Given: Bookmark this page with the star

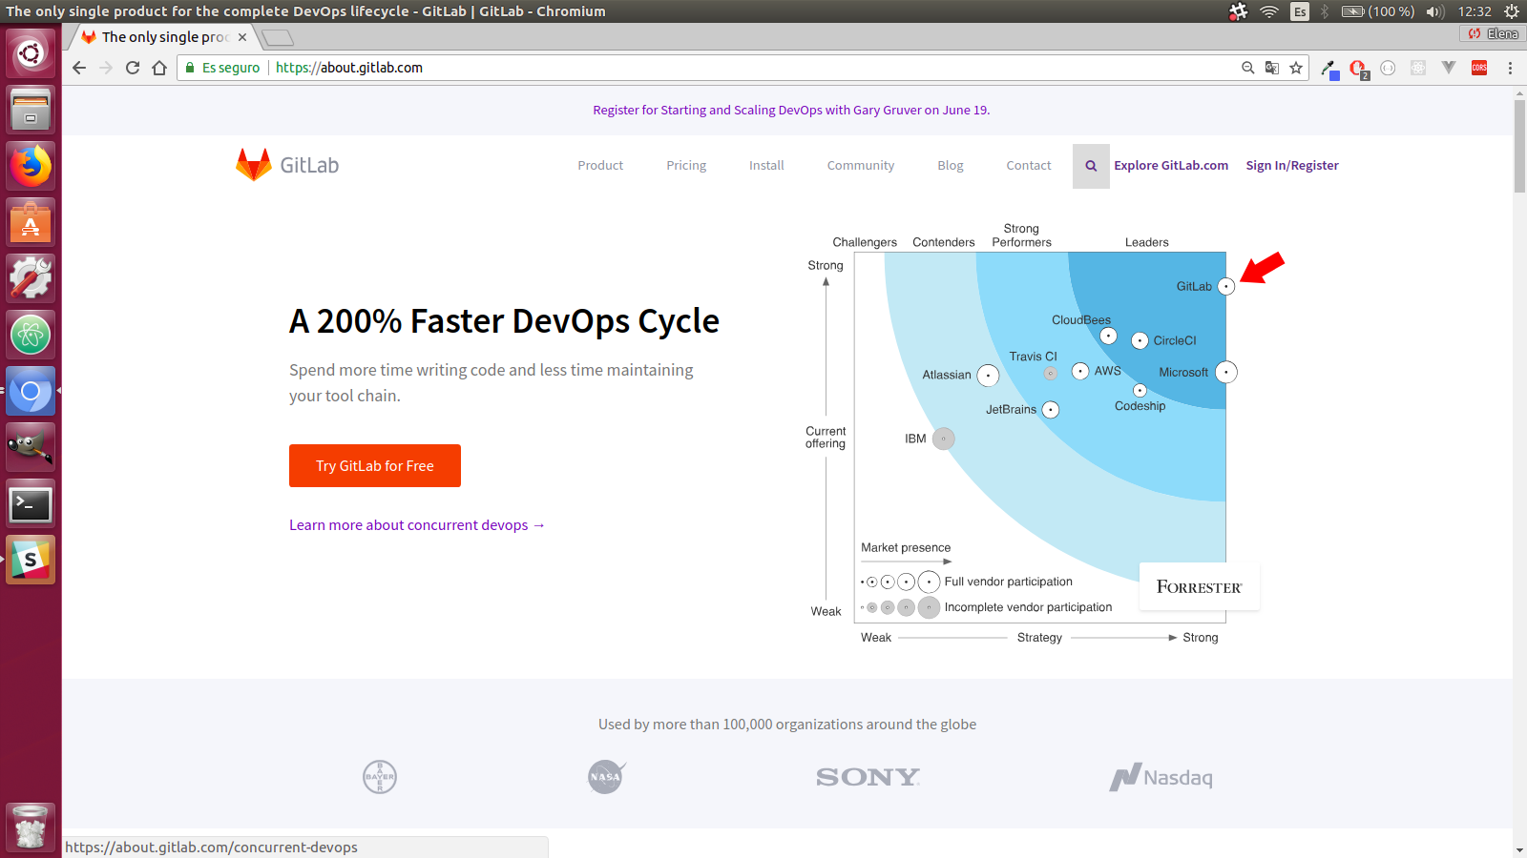Looking at the screenshot, I should coord(1296,68).
